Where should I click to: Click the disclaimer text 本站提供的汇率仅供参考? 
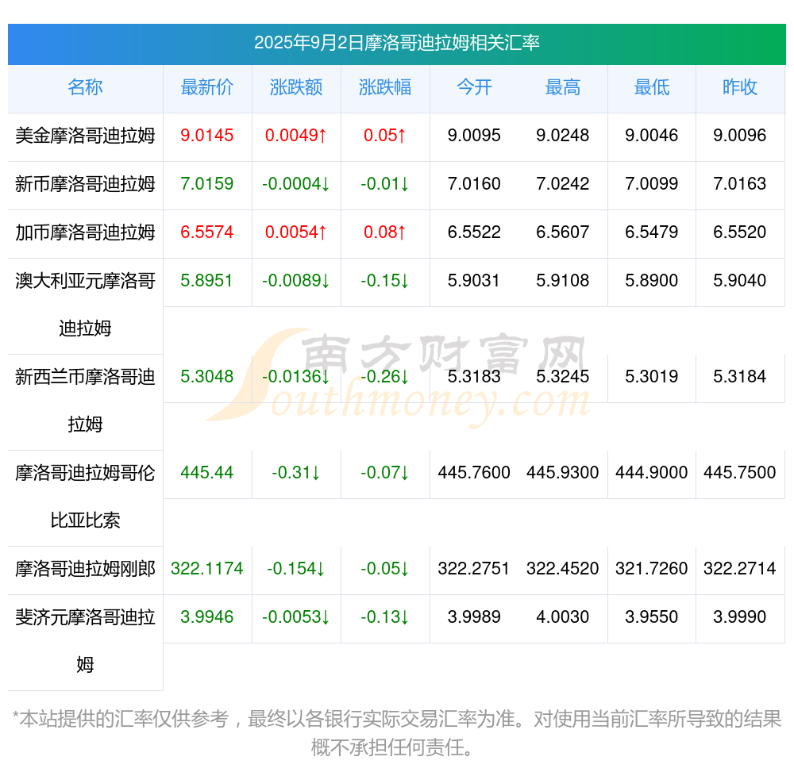click(x=124, y=719)
